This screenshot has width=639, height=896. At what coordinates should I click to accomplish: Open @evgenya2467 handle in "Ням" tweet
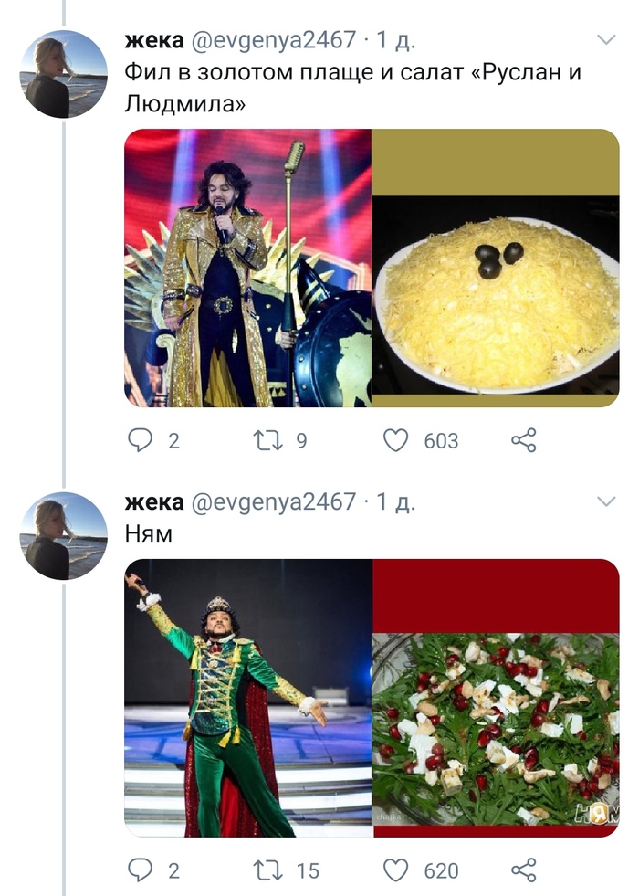pos(272,501)
